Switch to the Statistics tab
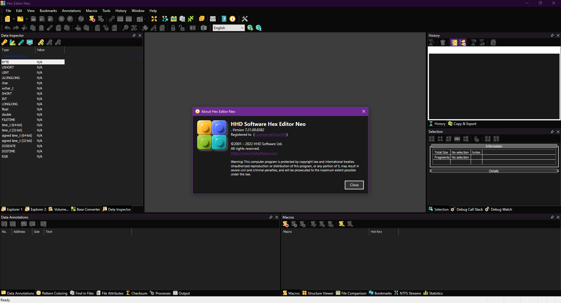561x303 pixels. pos(433,293)
